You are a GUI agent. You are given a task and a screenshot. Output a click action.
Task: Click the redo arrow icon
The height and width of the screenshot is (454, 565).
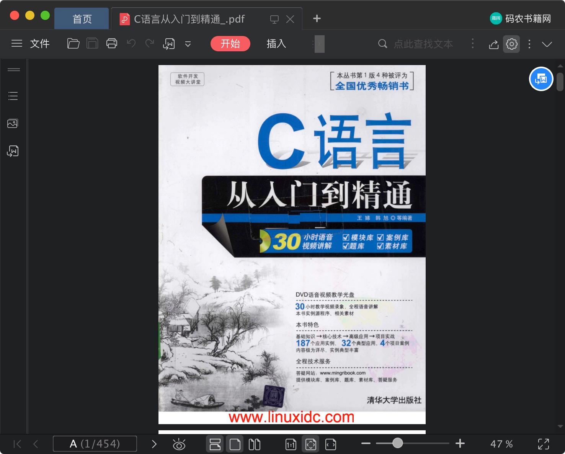(149, 44)
